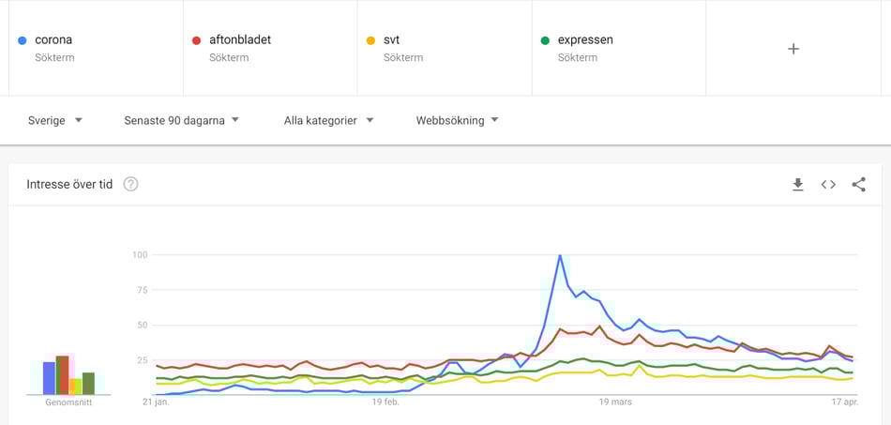Open the Sverige region dropdown
The image size is (891, 425).
55,120
